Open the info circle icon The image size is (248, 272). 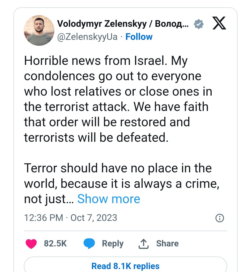220,218
